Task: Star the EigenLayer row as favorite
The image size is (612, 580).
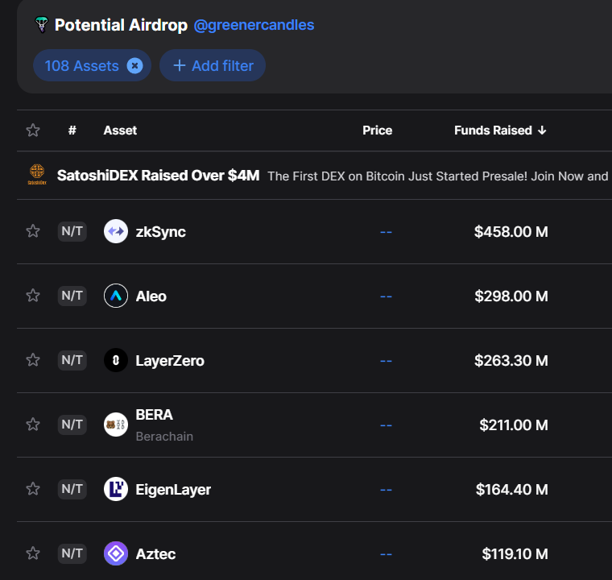Action: coord(33,489)
